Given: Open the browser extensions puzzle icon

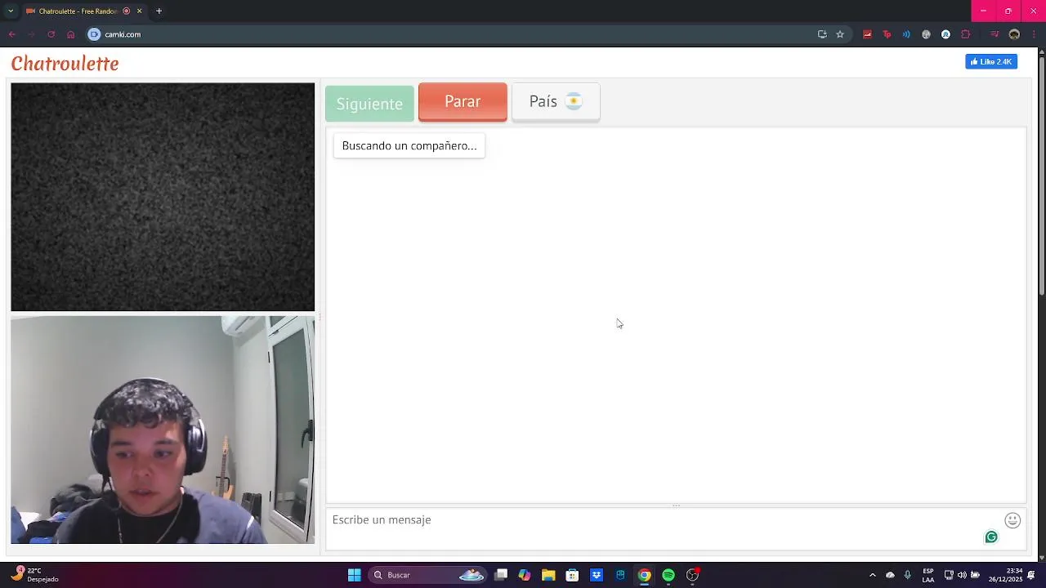Looking at the screenshot, I should [x=966, y=34].
